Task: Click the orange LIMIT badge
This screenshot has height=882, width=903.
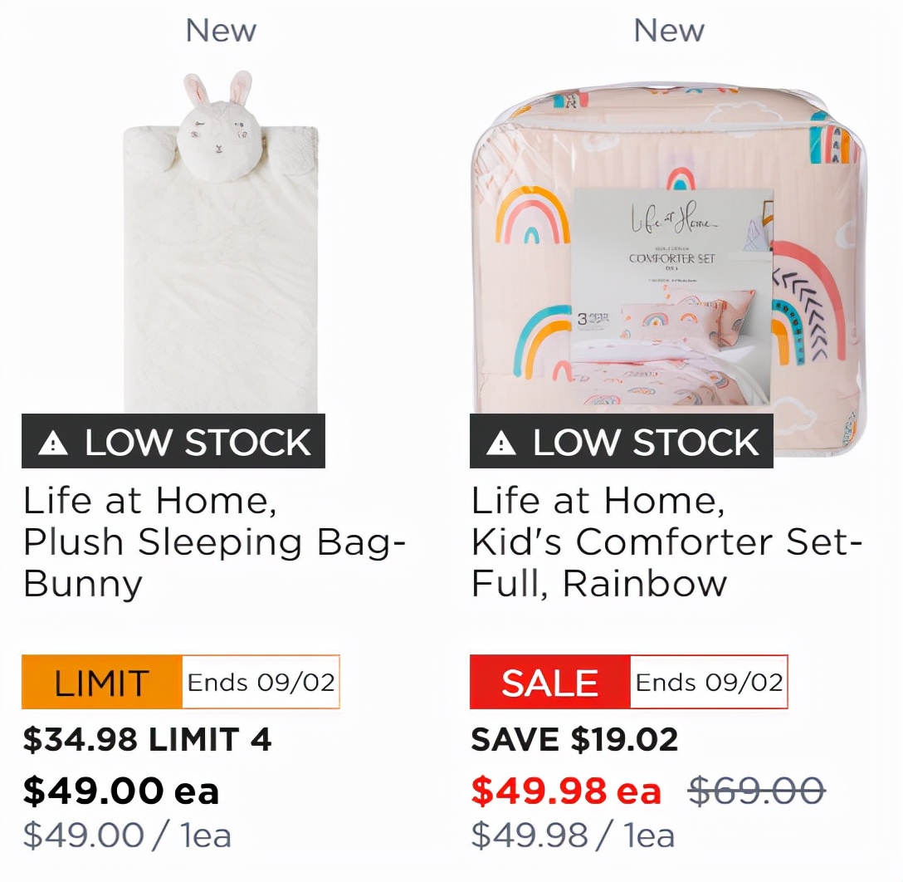Action: point(102,683)
